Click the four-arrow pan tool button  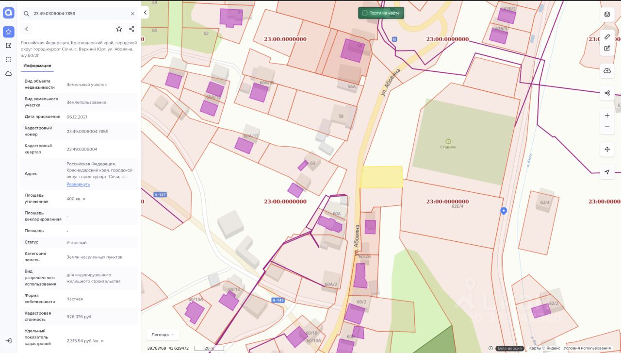point(607,150)
